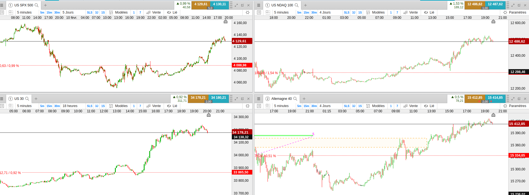This screenshot has height=195, width=529.
Task: Pop out the US 30 chart into a new window
Action: click(x=242, y=99)
